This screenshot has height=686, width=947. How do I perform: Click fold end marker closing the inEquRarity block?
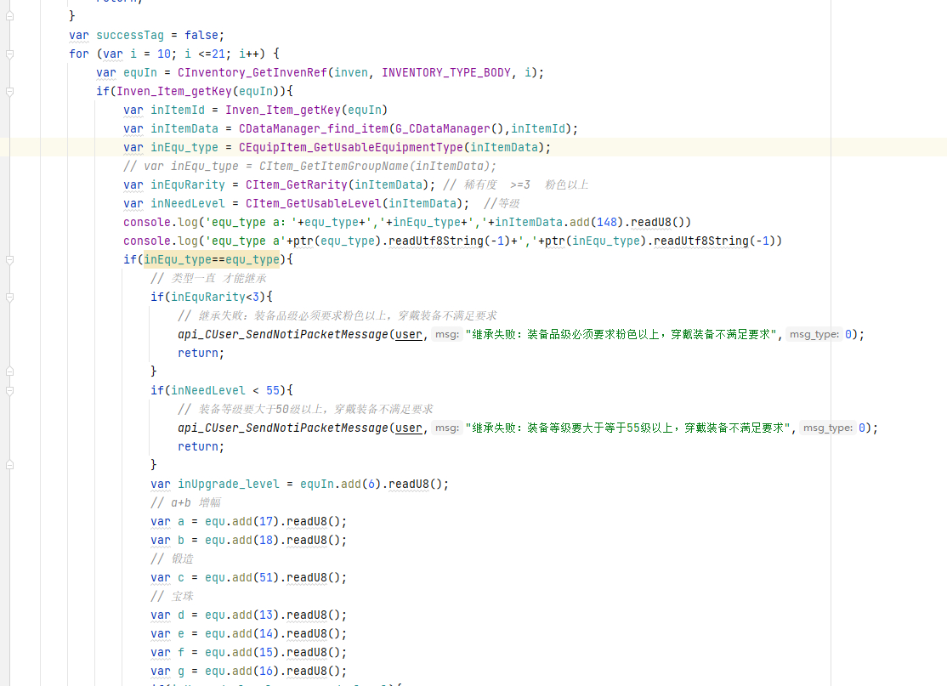[9, 371]
